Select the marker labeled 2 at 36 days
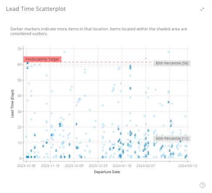This screenshot has width=212, height=193. pos(169,102)
